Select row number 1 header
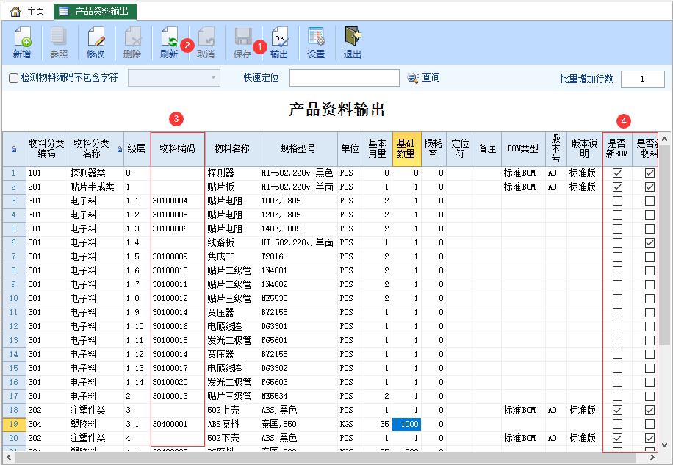This screenshot has height=465, width=673. [14, 173]
